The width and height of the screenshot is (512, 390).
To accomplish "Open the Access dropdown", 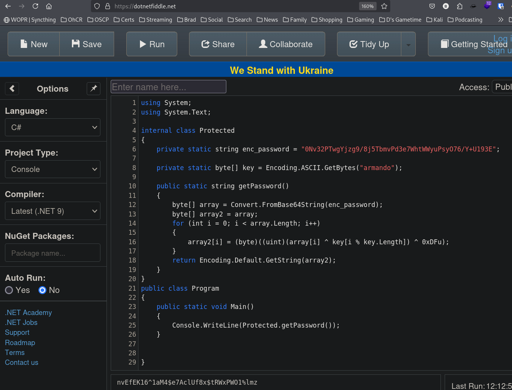I will (x=502, y=87).
